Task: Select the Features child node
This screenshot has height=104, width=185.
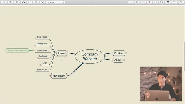Action: click(43, 56)
